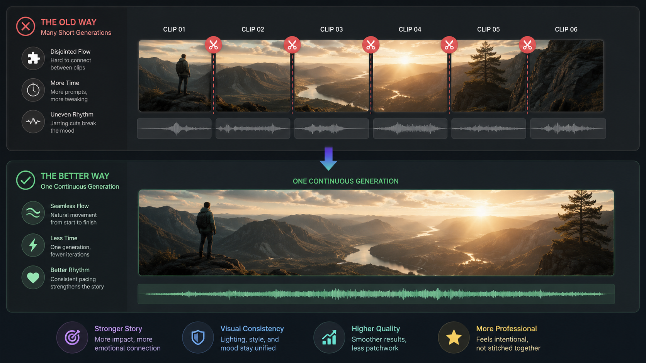Click the green checkmark icon beside The Better Way
The width and height of the screenshot is (646, 363).
click(x=25, y=180)
